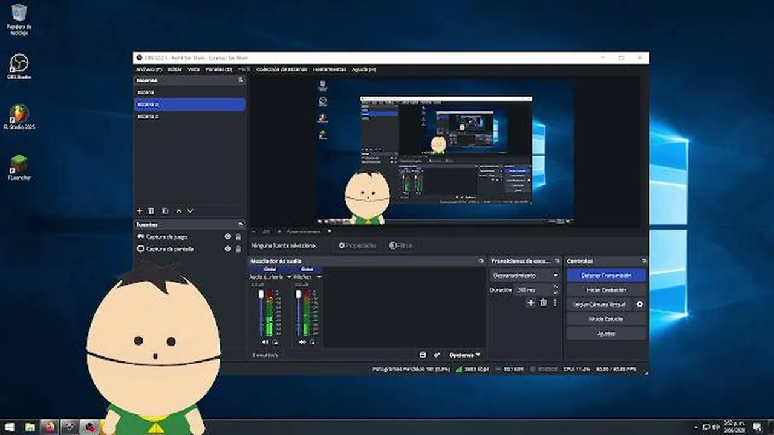774x435 pixels.
Task: Mute the first audio mixer channel
Action: pos(265,342)
